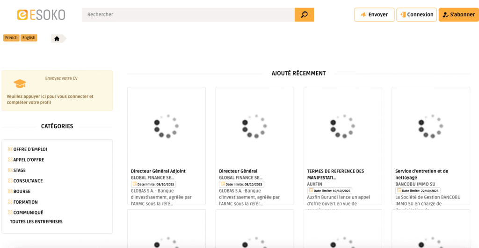Open the CONSULTANCE category

pyautogui.click(x=28, y=181)
